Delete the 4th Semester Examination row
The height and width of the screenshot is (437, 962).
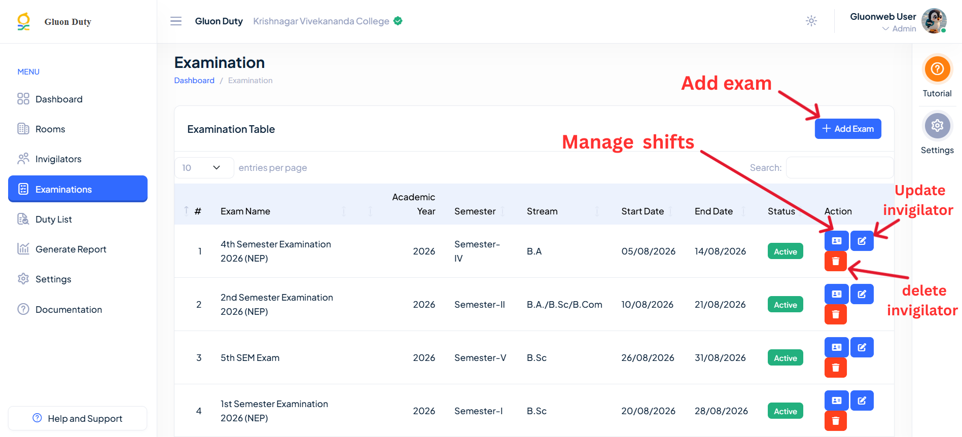click(836, 262)
